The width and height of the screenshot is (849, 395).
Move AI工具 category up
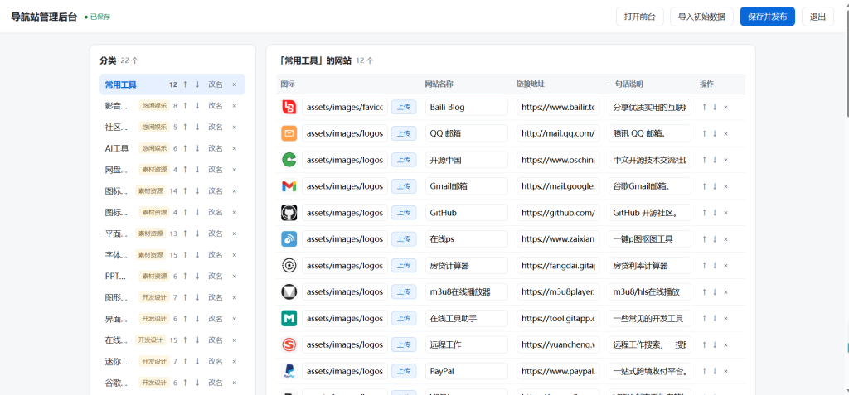pos(185,148)
